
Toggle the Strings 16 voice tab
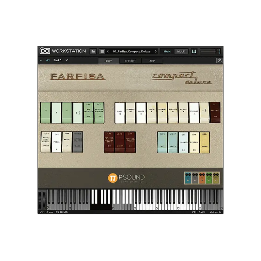pyautogui.click(x=130, y=113)
